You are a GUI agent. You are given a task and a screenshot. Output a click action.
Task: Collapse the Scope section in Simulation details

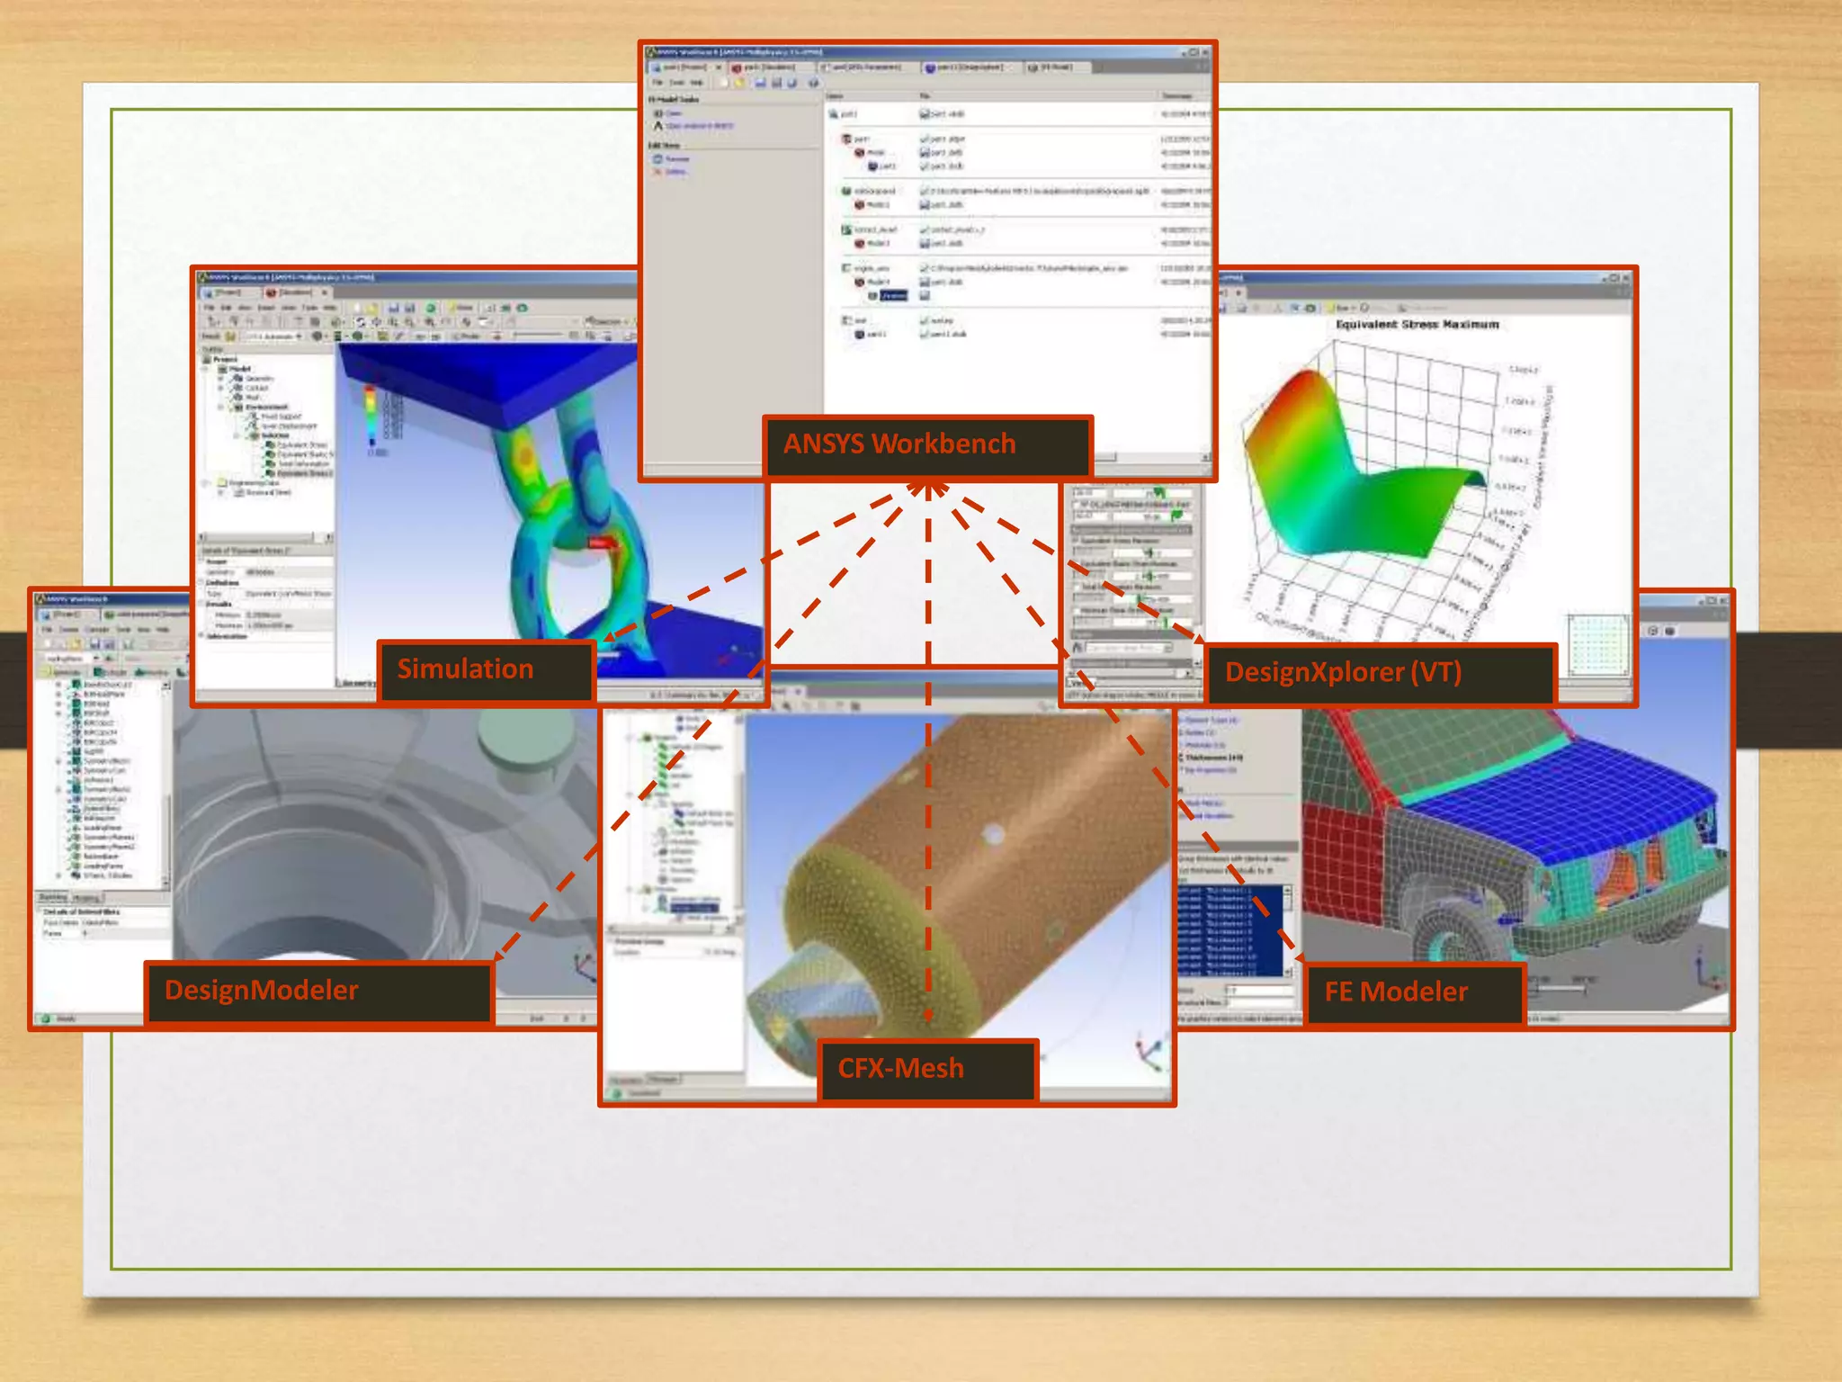(x=201, y=561)
